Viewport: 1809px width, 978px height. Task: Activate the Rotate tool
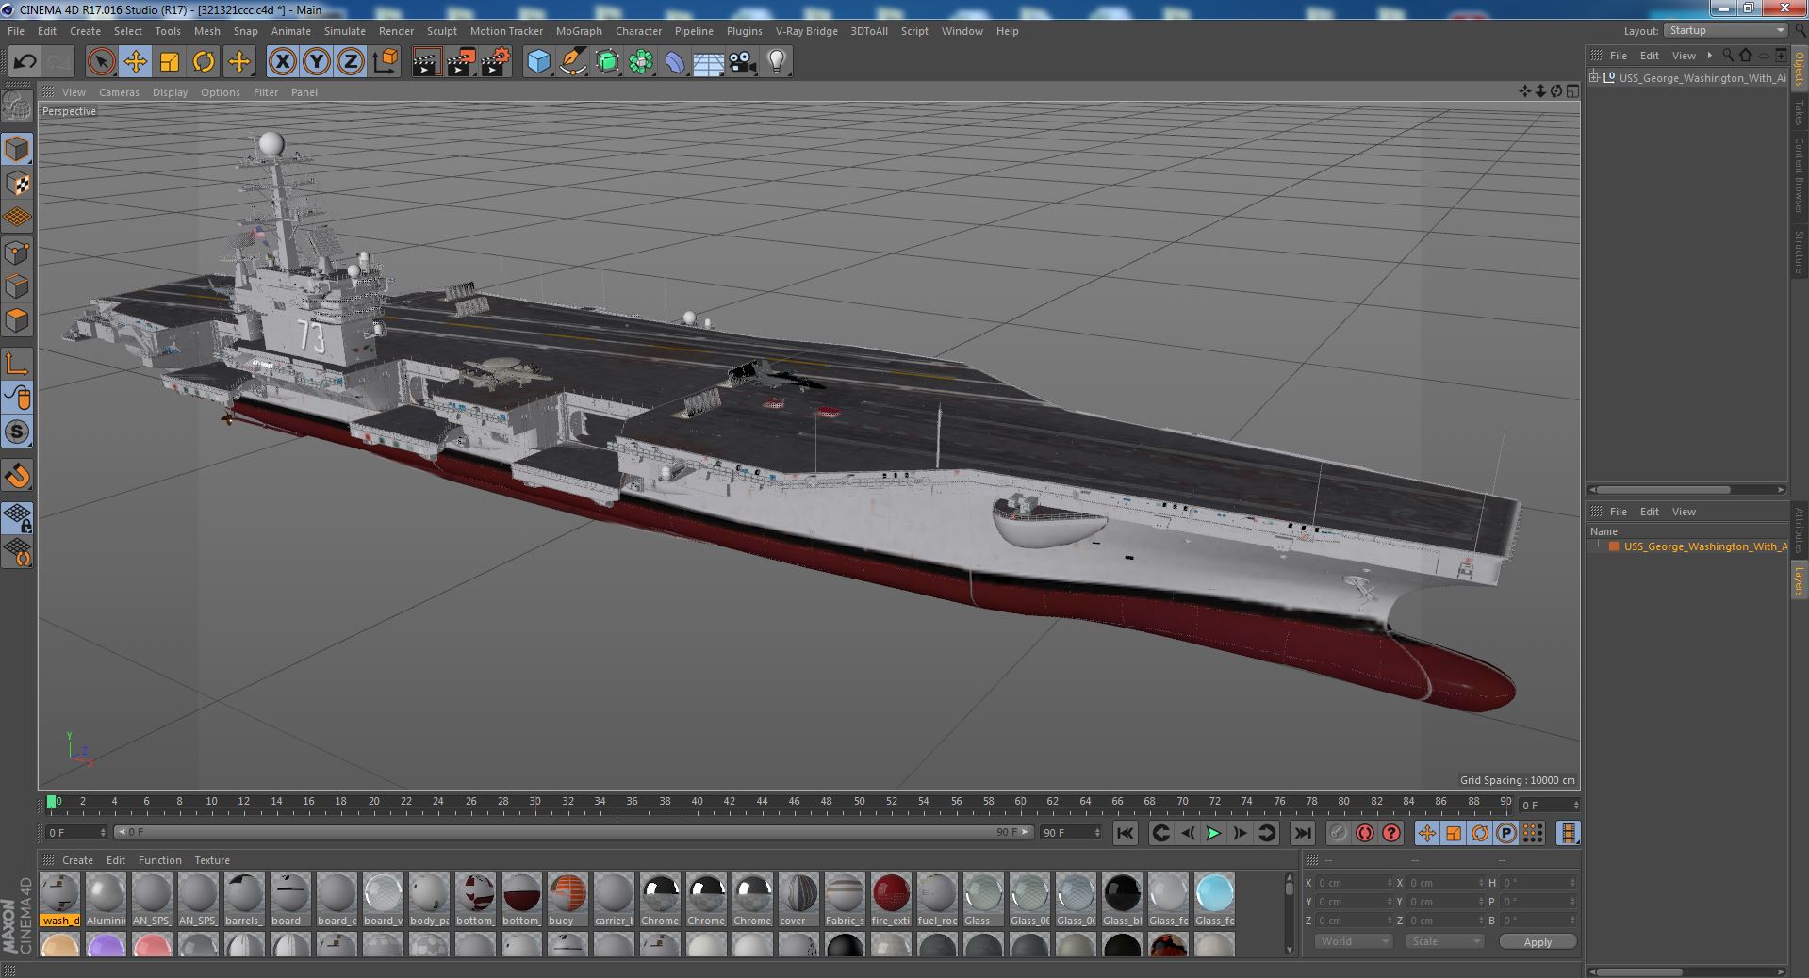click(204, 62)
